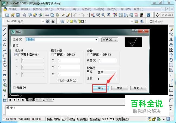Select the Mirror modify tool

[171, 40]
